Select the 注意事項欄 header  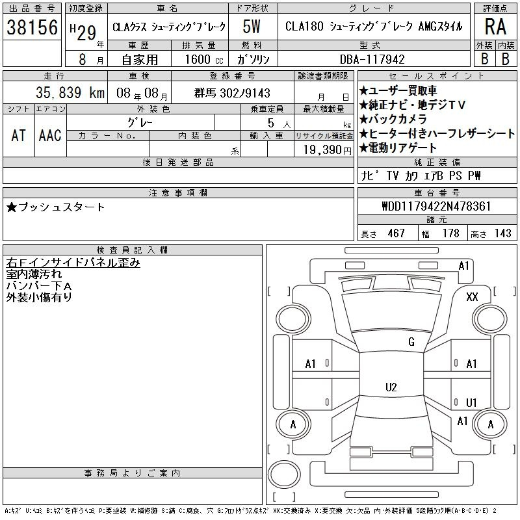(x=178, y=192)
